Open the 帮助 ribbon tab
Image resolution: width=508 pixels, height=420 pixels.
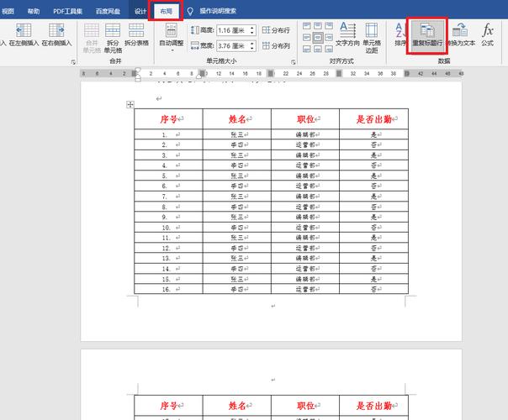click(34, 11)
